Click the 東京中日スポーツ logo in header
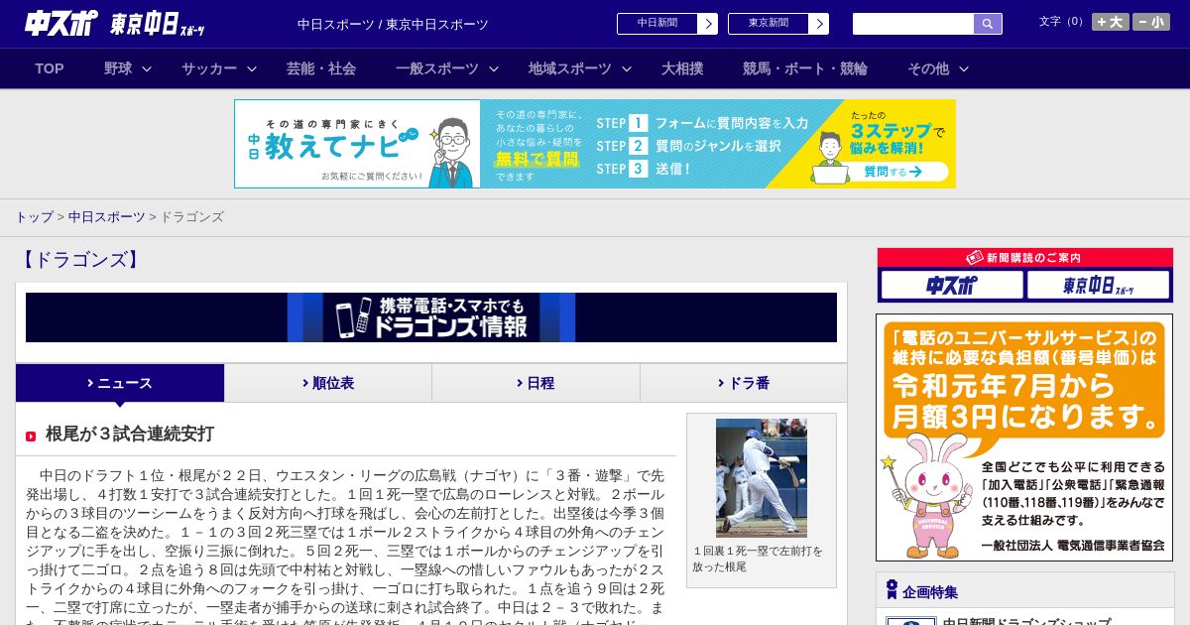1190x625 pixels. 158,24
